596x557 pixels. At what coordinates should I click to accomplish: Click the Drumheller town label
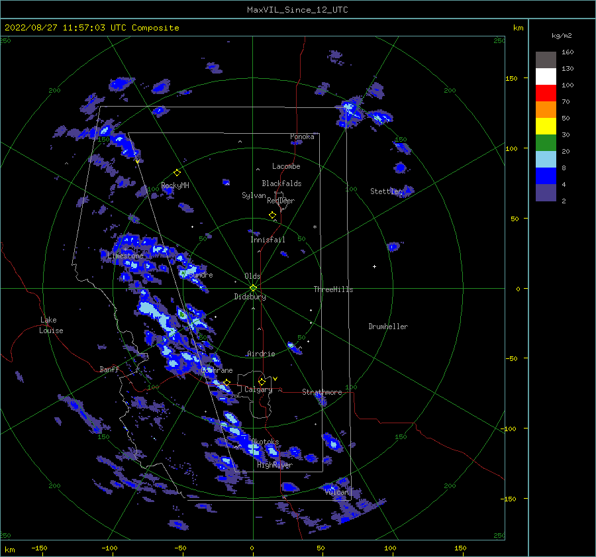pos(388,327)
